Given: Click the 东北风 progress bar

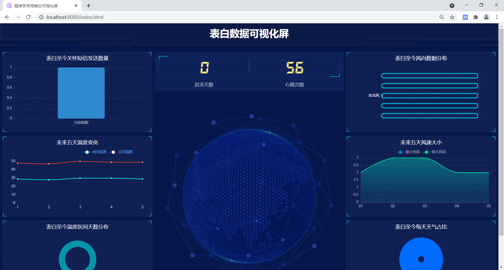Looking at the screenshot, I should point(429,96).
